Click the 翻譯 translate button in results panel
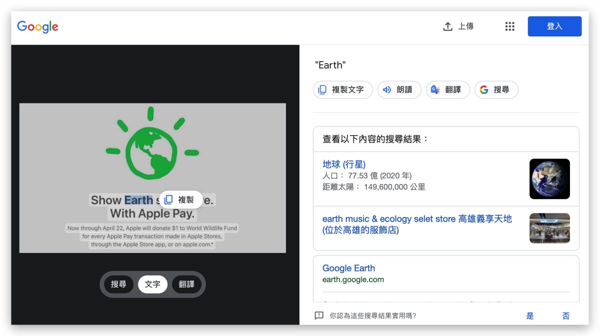 click(447, 90)
